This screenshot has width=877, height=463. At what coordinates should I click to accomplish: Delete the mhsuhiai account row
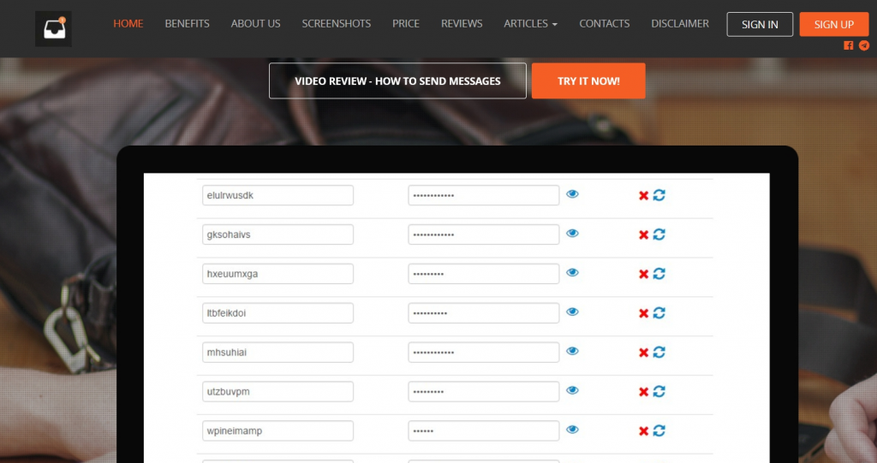[643, 353]
